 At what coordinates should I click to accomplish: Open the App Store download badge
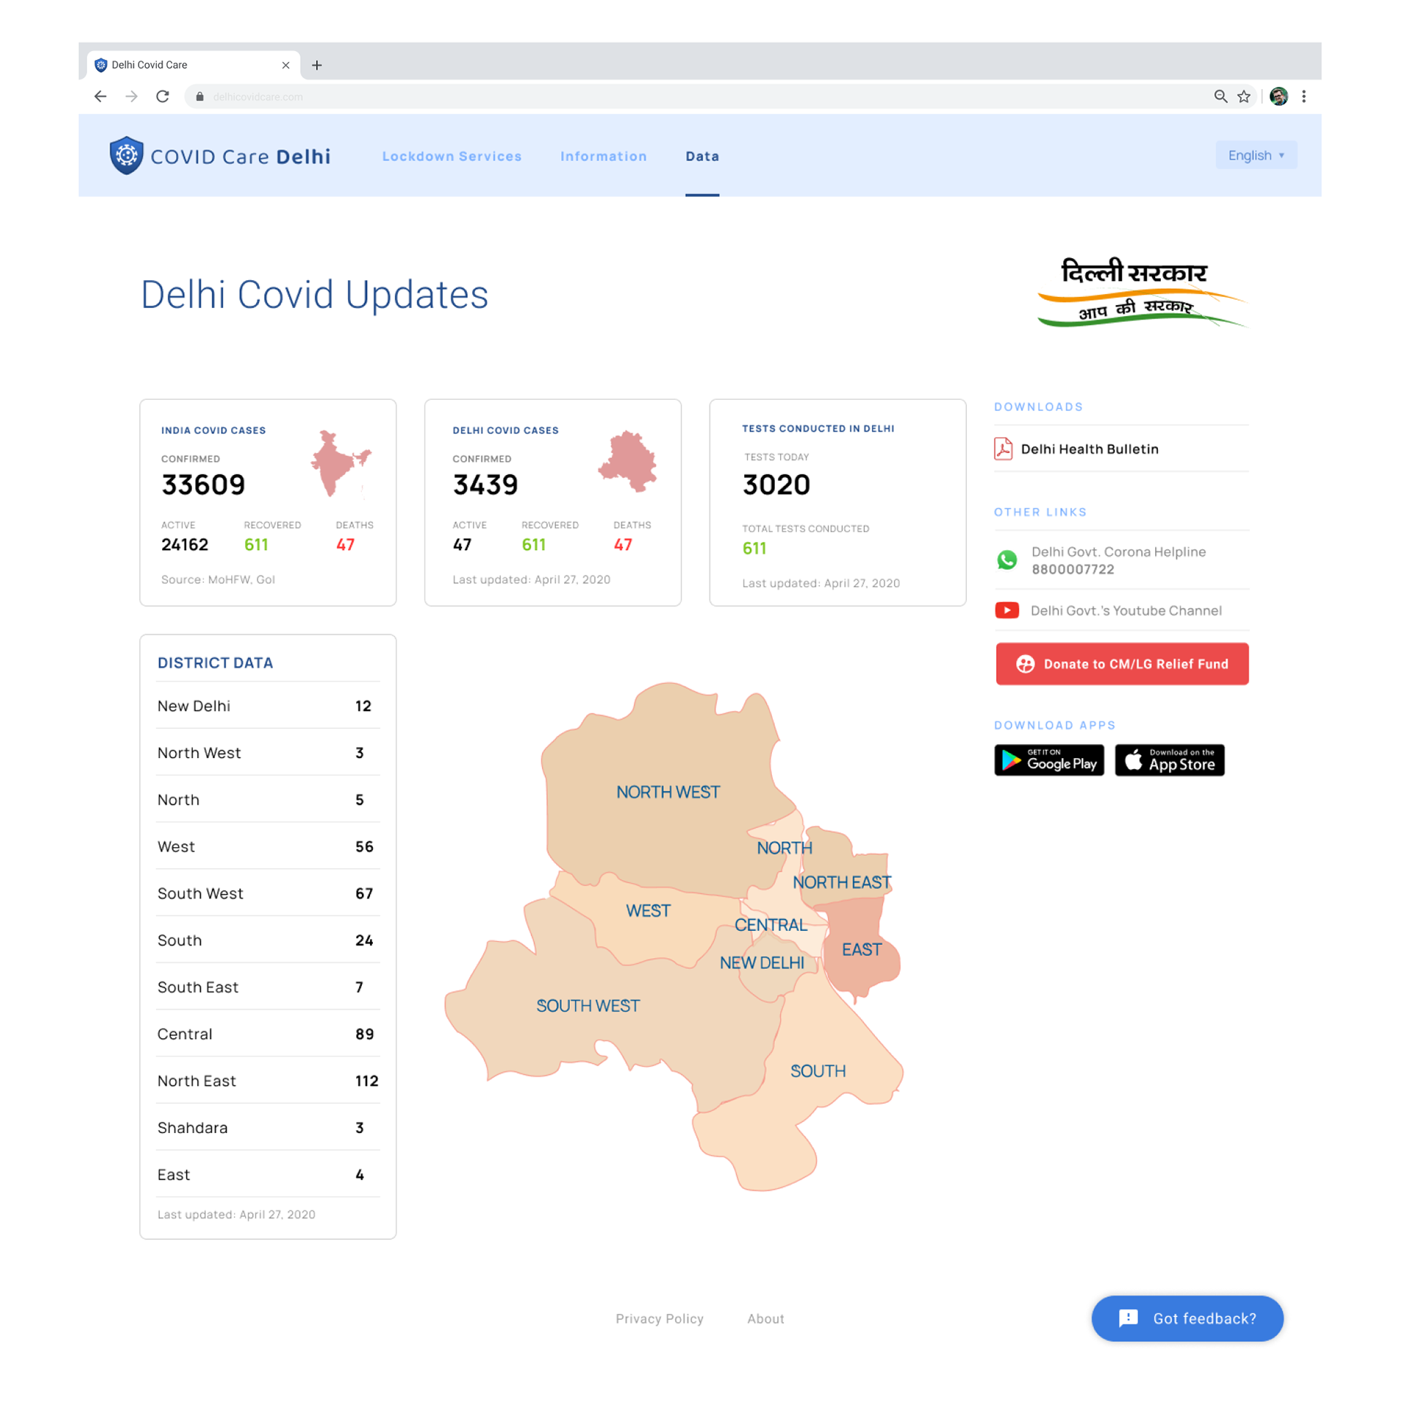click(x=1170, y=760)
